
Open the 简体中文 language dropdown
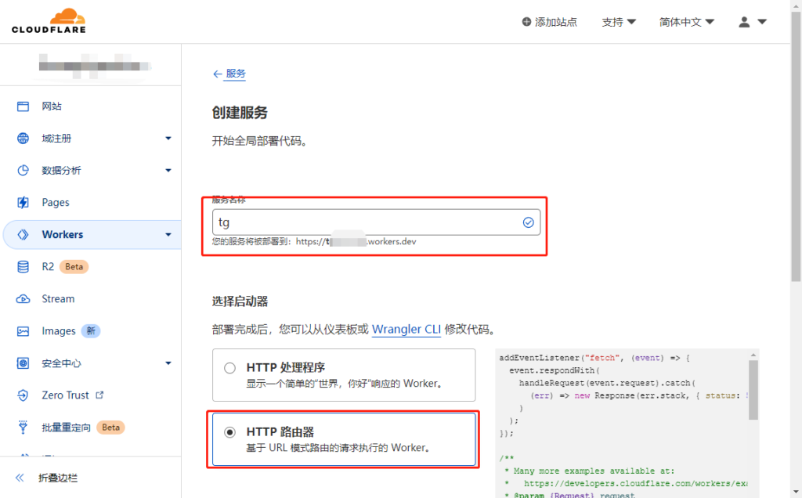[x=686, y=22]
